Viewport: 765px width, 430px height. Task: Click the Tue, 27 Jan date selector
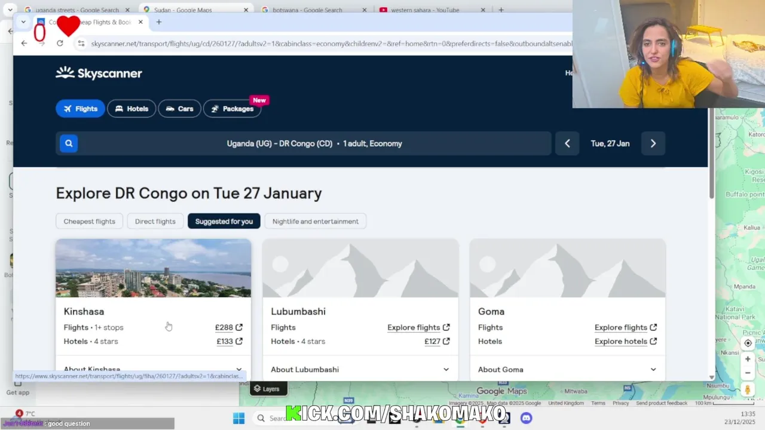click(610, 143)
